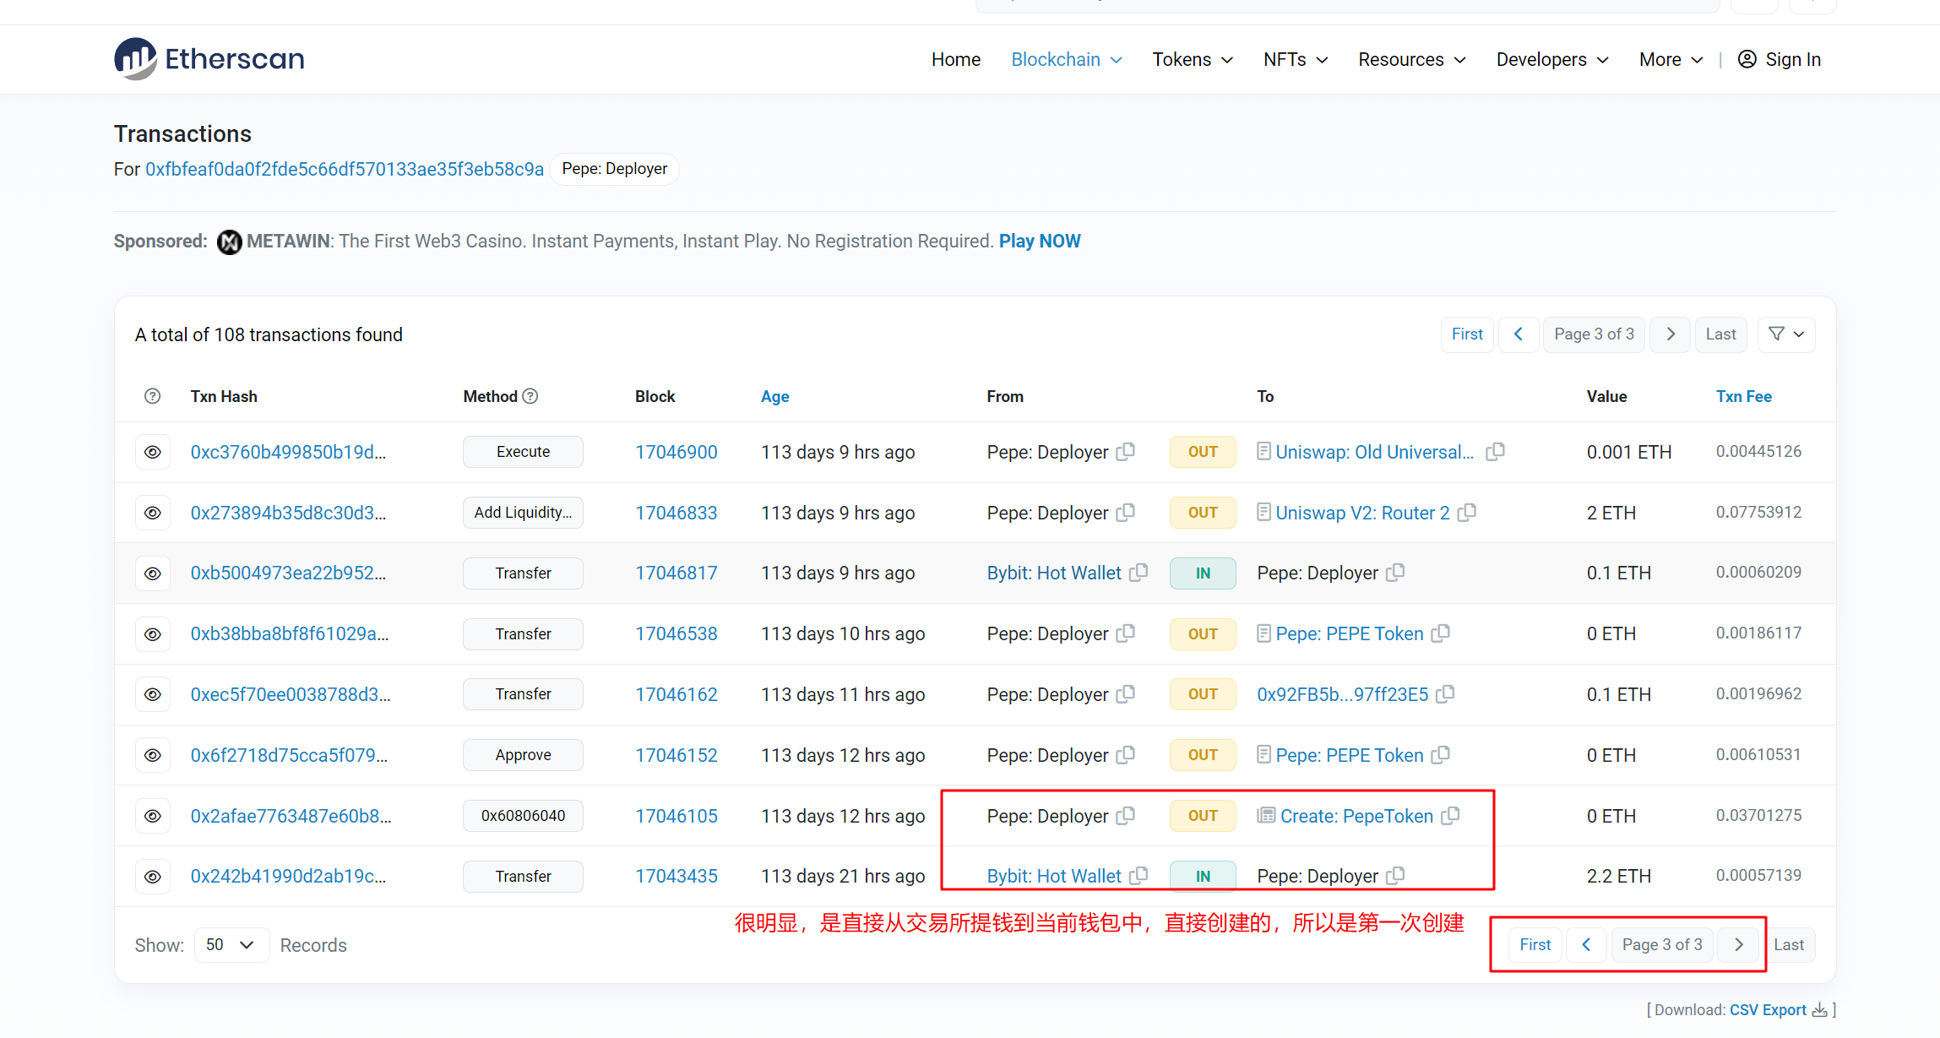Copy Pepe: Deployer From address in block 17046833 row

[1125, 513]
